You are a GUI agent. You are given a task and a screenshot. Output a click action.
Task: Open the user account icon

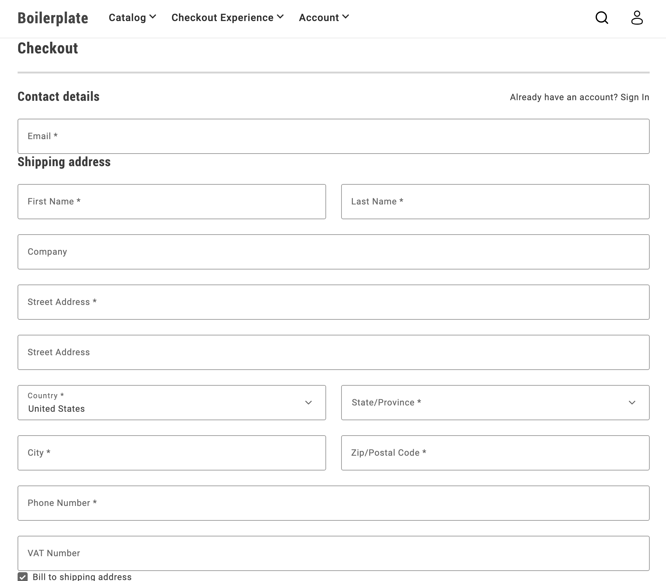point(637,18)
